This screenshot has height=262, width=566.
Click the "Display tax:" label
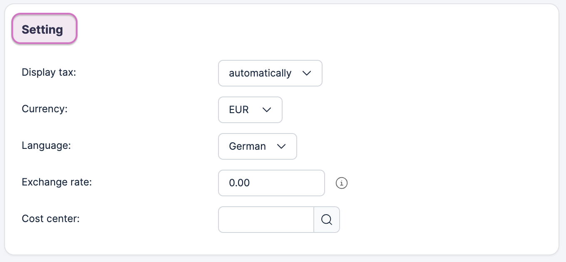point(49,72)
